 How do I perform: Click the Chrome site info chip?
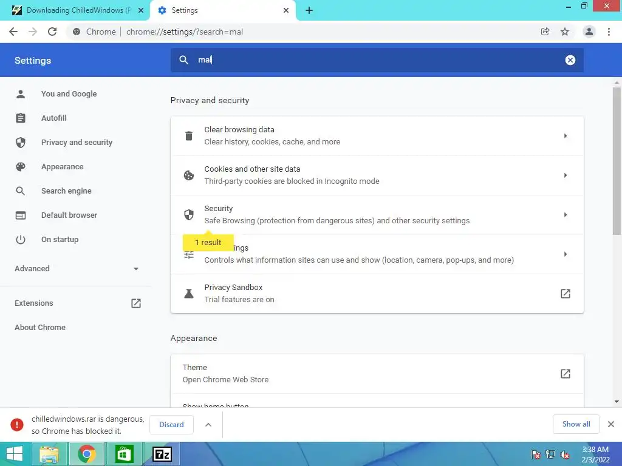tap(94, 32)
